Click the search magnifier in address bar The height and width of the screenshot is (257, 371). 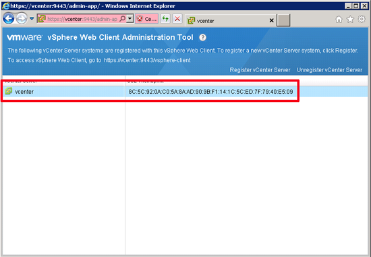coord(122,18)
